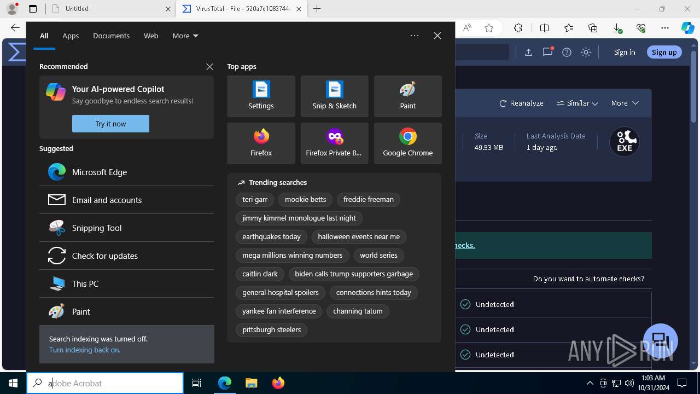700x394 pixels.
Task: Select jimmy kimmel monologue last night chip
Action: click(299, 218)
